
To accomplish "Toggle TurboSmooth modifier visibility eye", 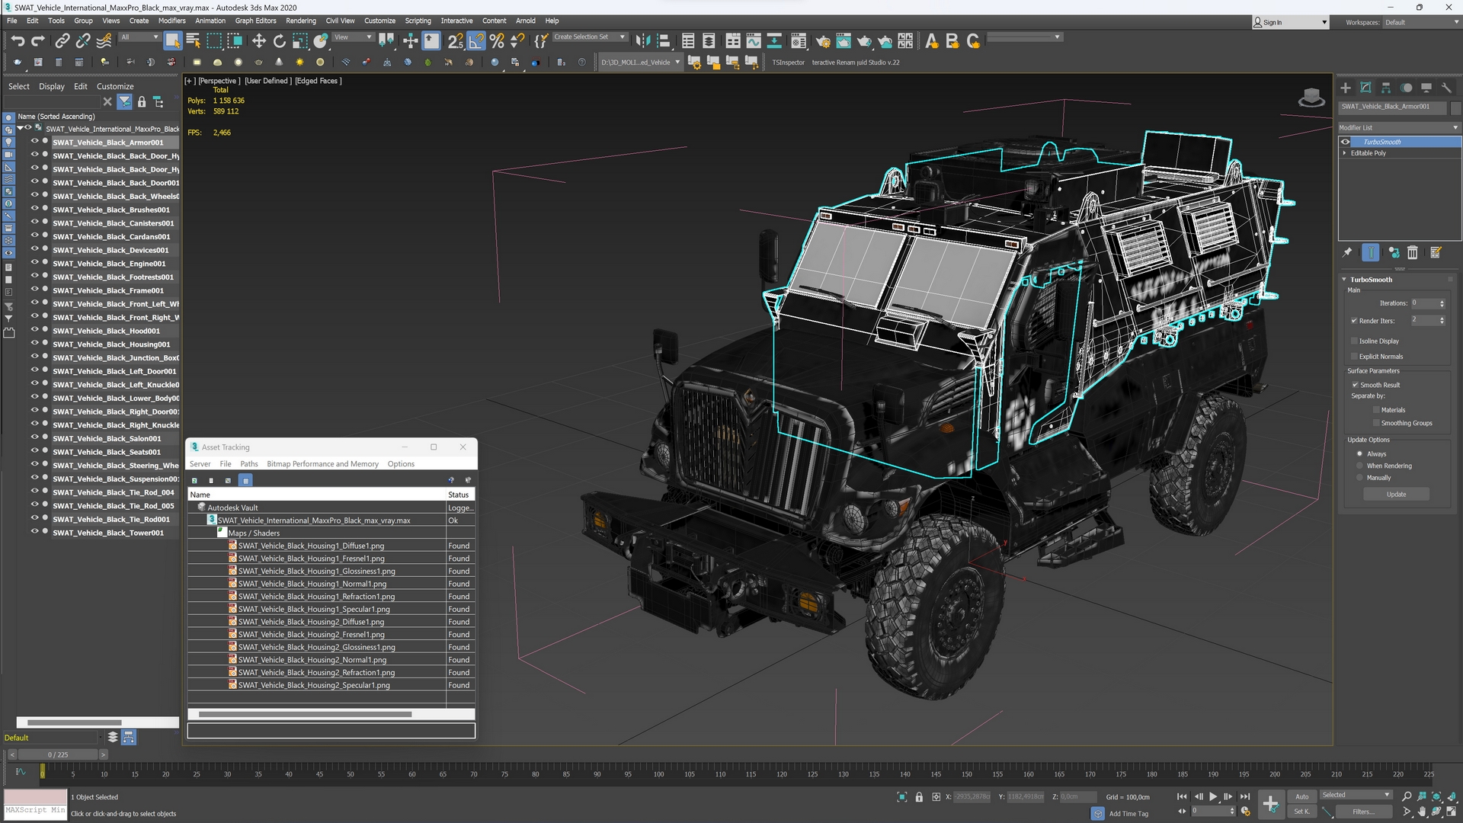I will 1346,142.
